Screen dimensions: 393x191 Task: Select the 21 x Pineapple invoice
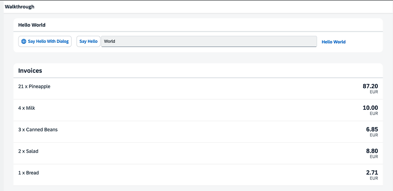pos(198,89)
